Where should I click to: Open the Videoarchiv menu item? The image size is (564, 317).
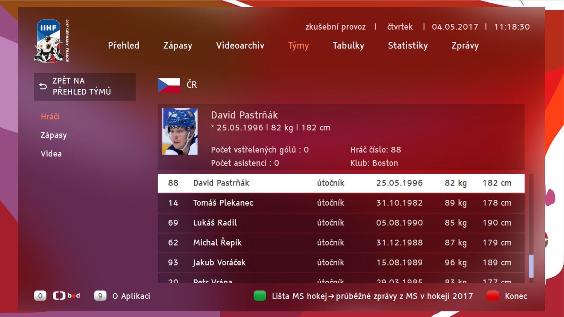pyautogui.click(x=240, y=46)
